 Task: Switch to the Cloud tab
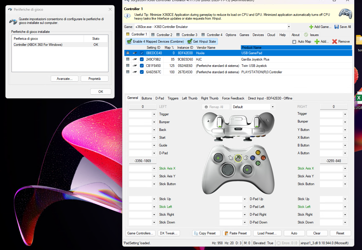coord(271,35)
